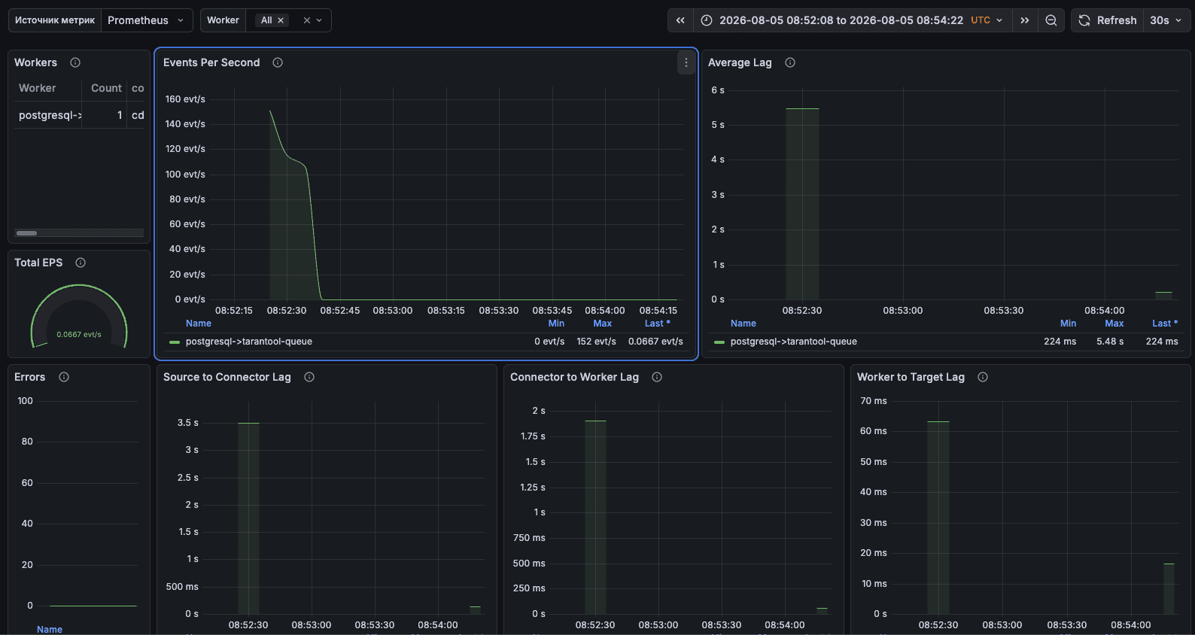
Task: Expand the Worker variable dropdown chevron
Action: 319,20
